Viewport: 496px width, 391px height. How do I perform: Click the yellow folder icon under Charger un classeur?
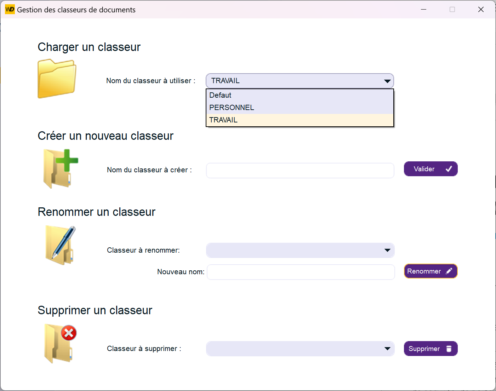(x=57, y=79)
